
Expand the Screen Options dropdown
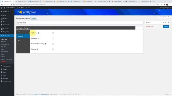click(x=164, y=17)
